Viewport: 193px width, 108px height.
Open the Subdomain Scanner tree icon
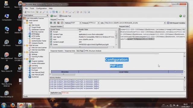click(30, 29)
